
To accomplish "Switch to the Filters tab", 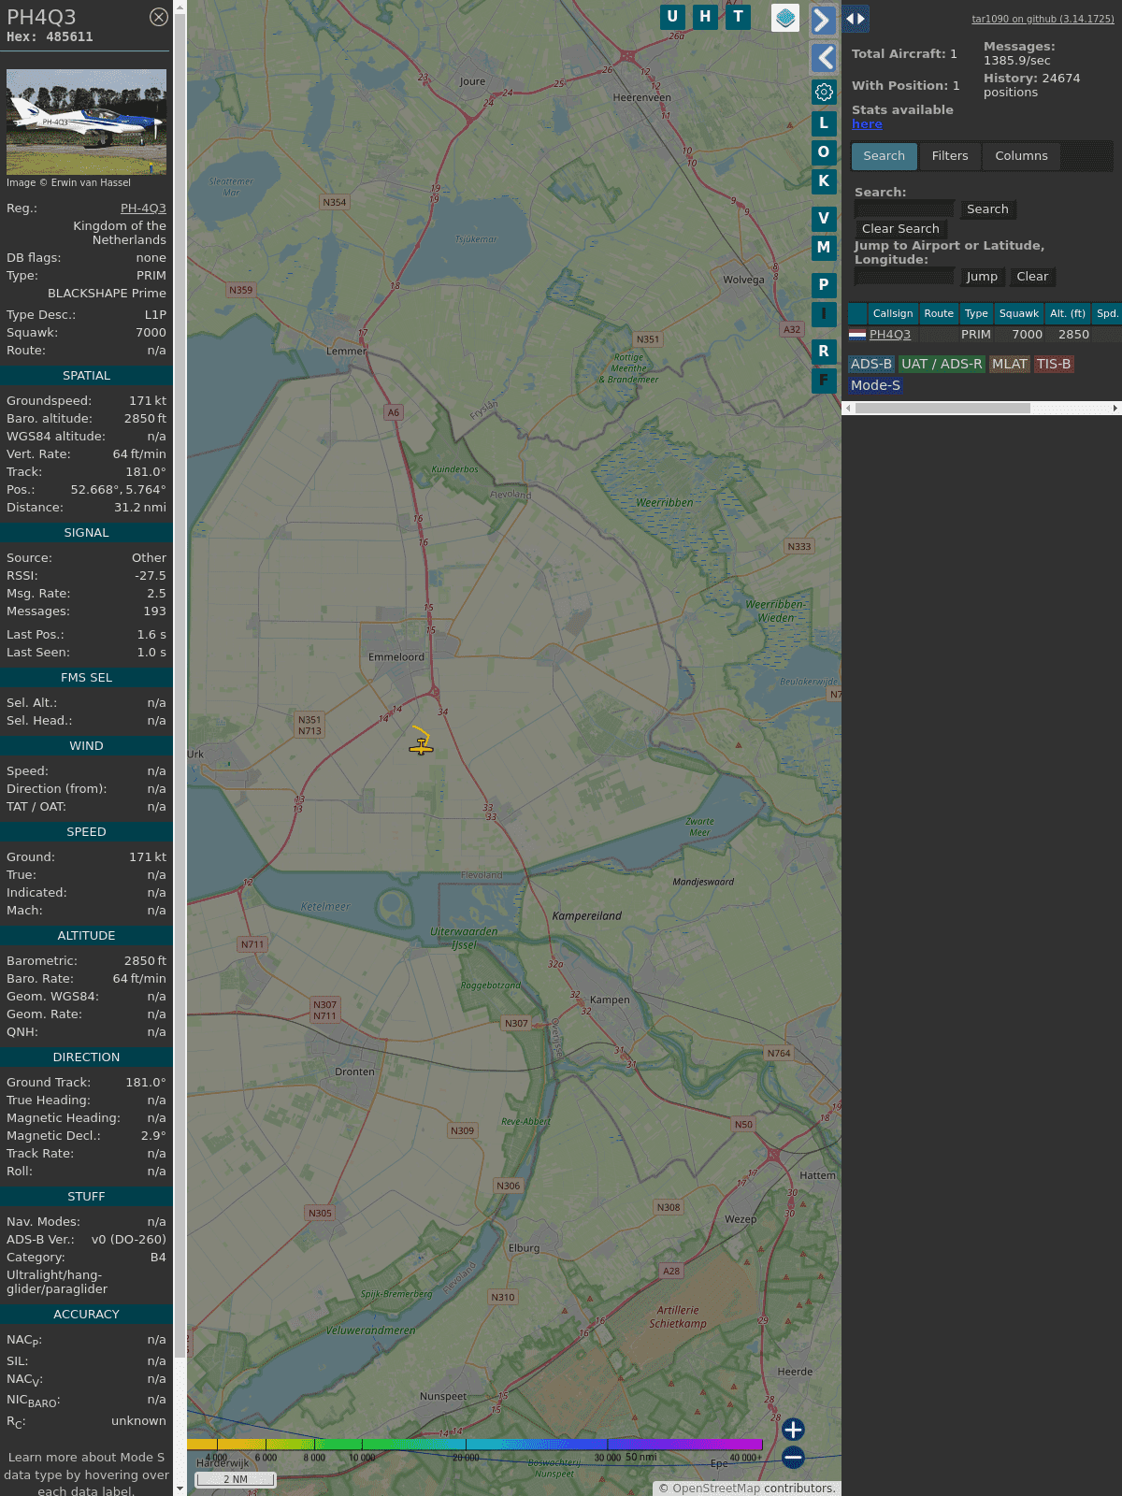I will coord(950,156).
